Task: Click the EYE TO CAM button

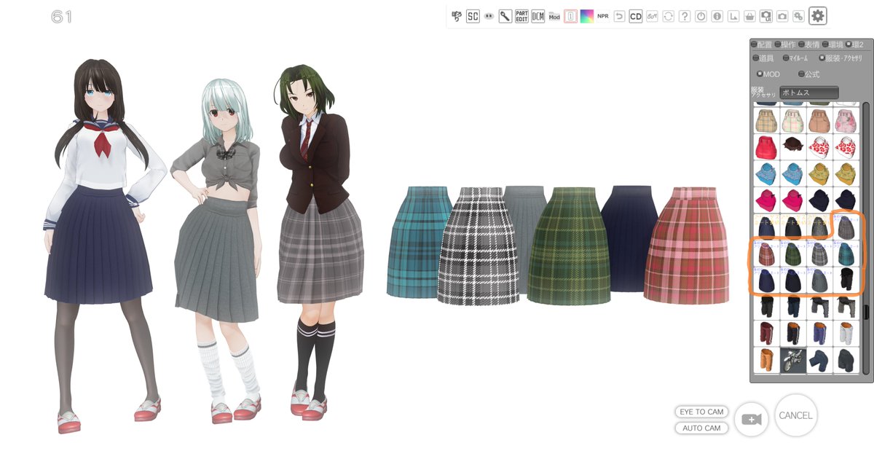Action: click(701, 412)
